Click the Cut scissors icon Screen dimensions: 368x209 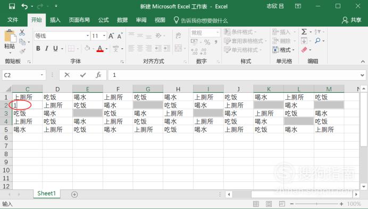[22, 32]
